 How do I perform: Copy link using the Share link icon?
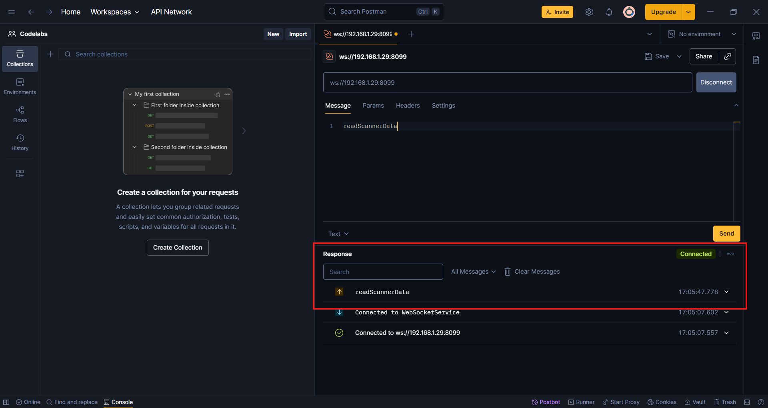(728, 56)
